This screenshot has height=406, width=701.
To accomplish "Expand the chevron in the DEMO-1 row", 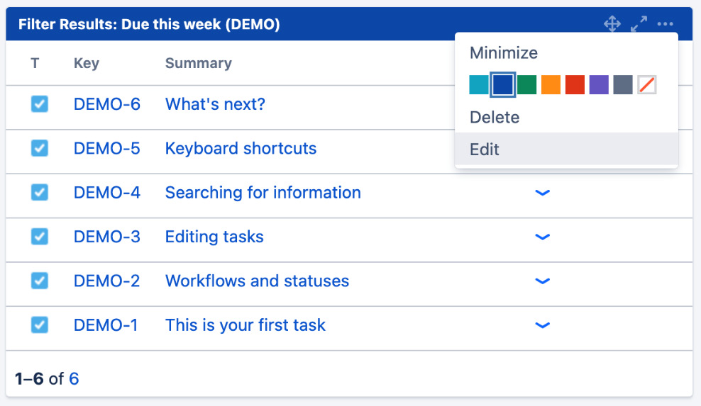I will coord(542,325).
